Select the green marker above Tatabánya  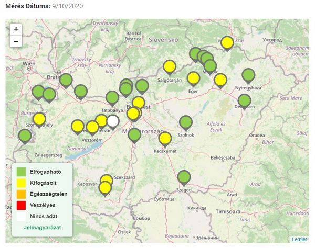112,97
